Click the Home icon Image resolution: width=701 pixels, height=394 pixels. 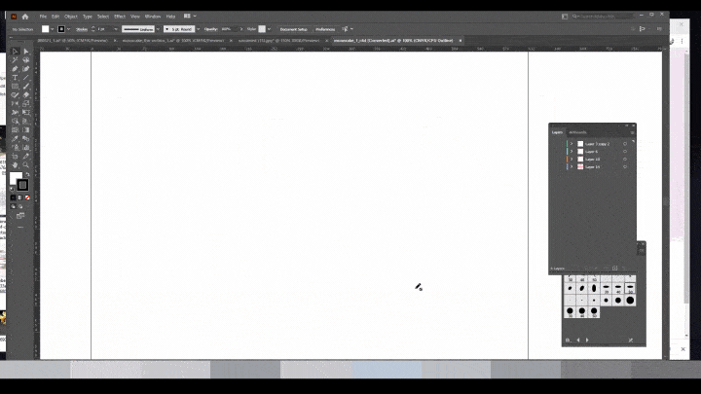25,17
